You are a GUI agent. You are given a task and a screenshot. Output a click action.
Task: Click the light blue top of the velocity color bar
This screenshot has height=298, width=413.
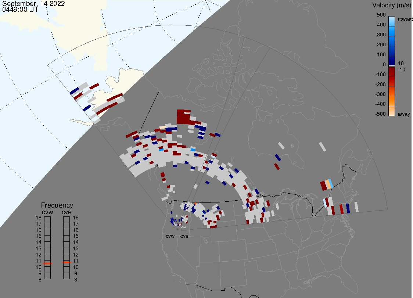point(392,21)
